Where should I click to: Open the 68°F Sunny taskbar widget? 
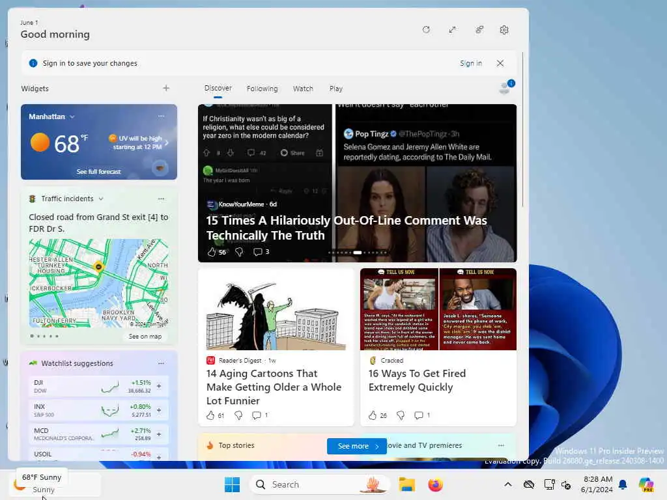pyautogui.click(x=55, y=484)
